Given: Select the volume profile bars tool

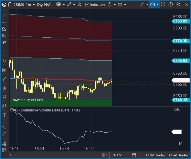Looking at the screenshot, I should [4, 36].
